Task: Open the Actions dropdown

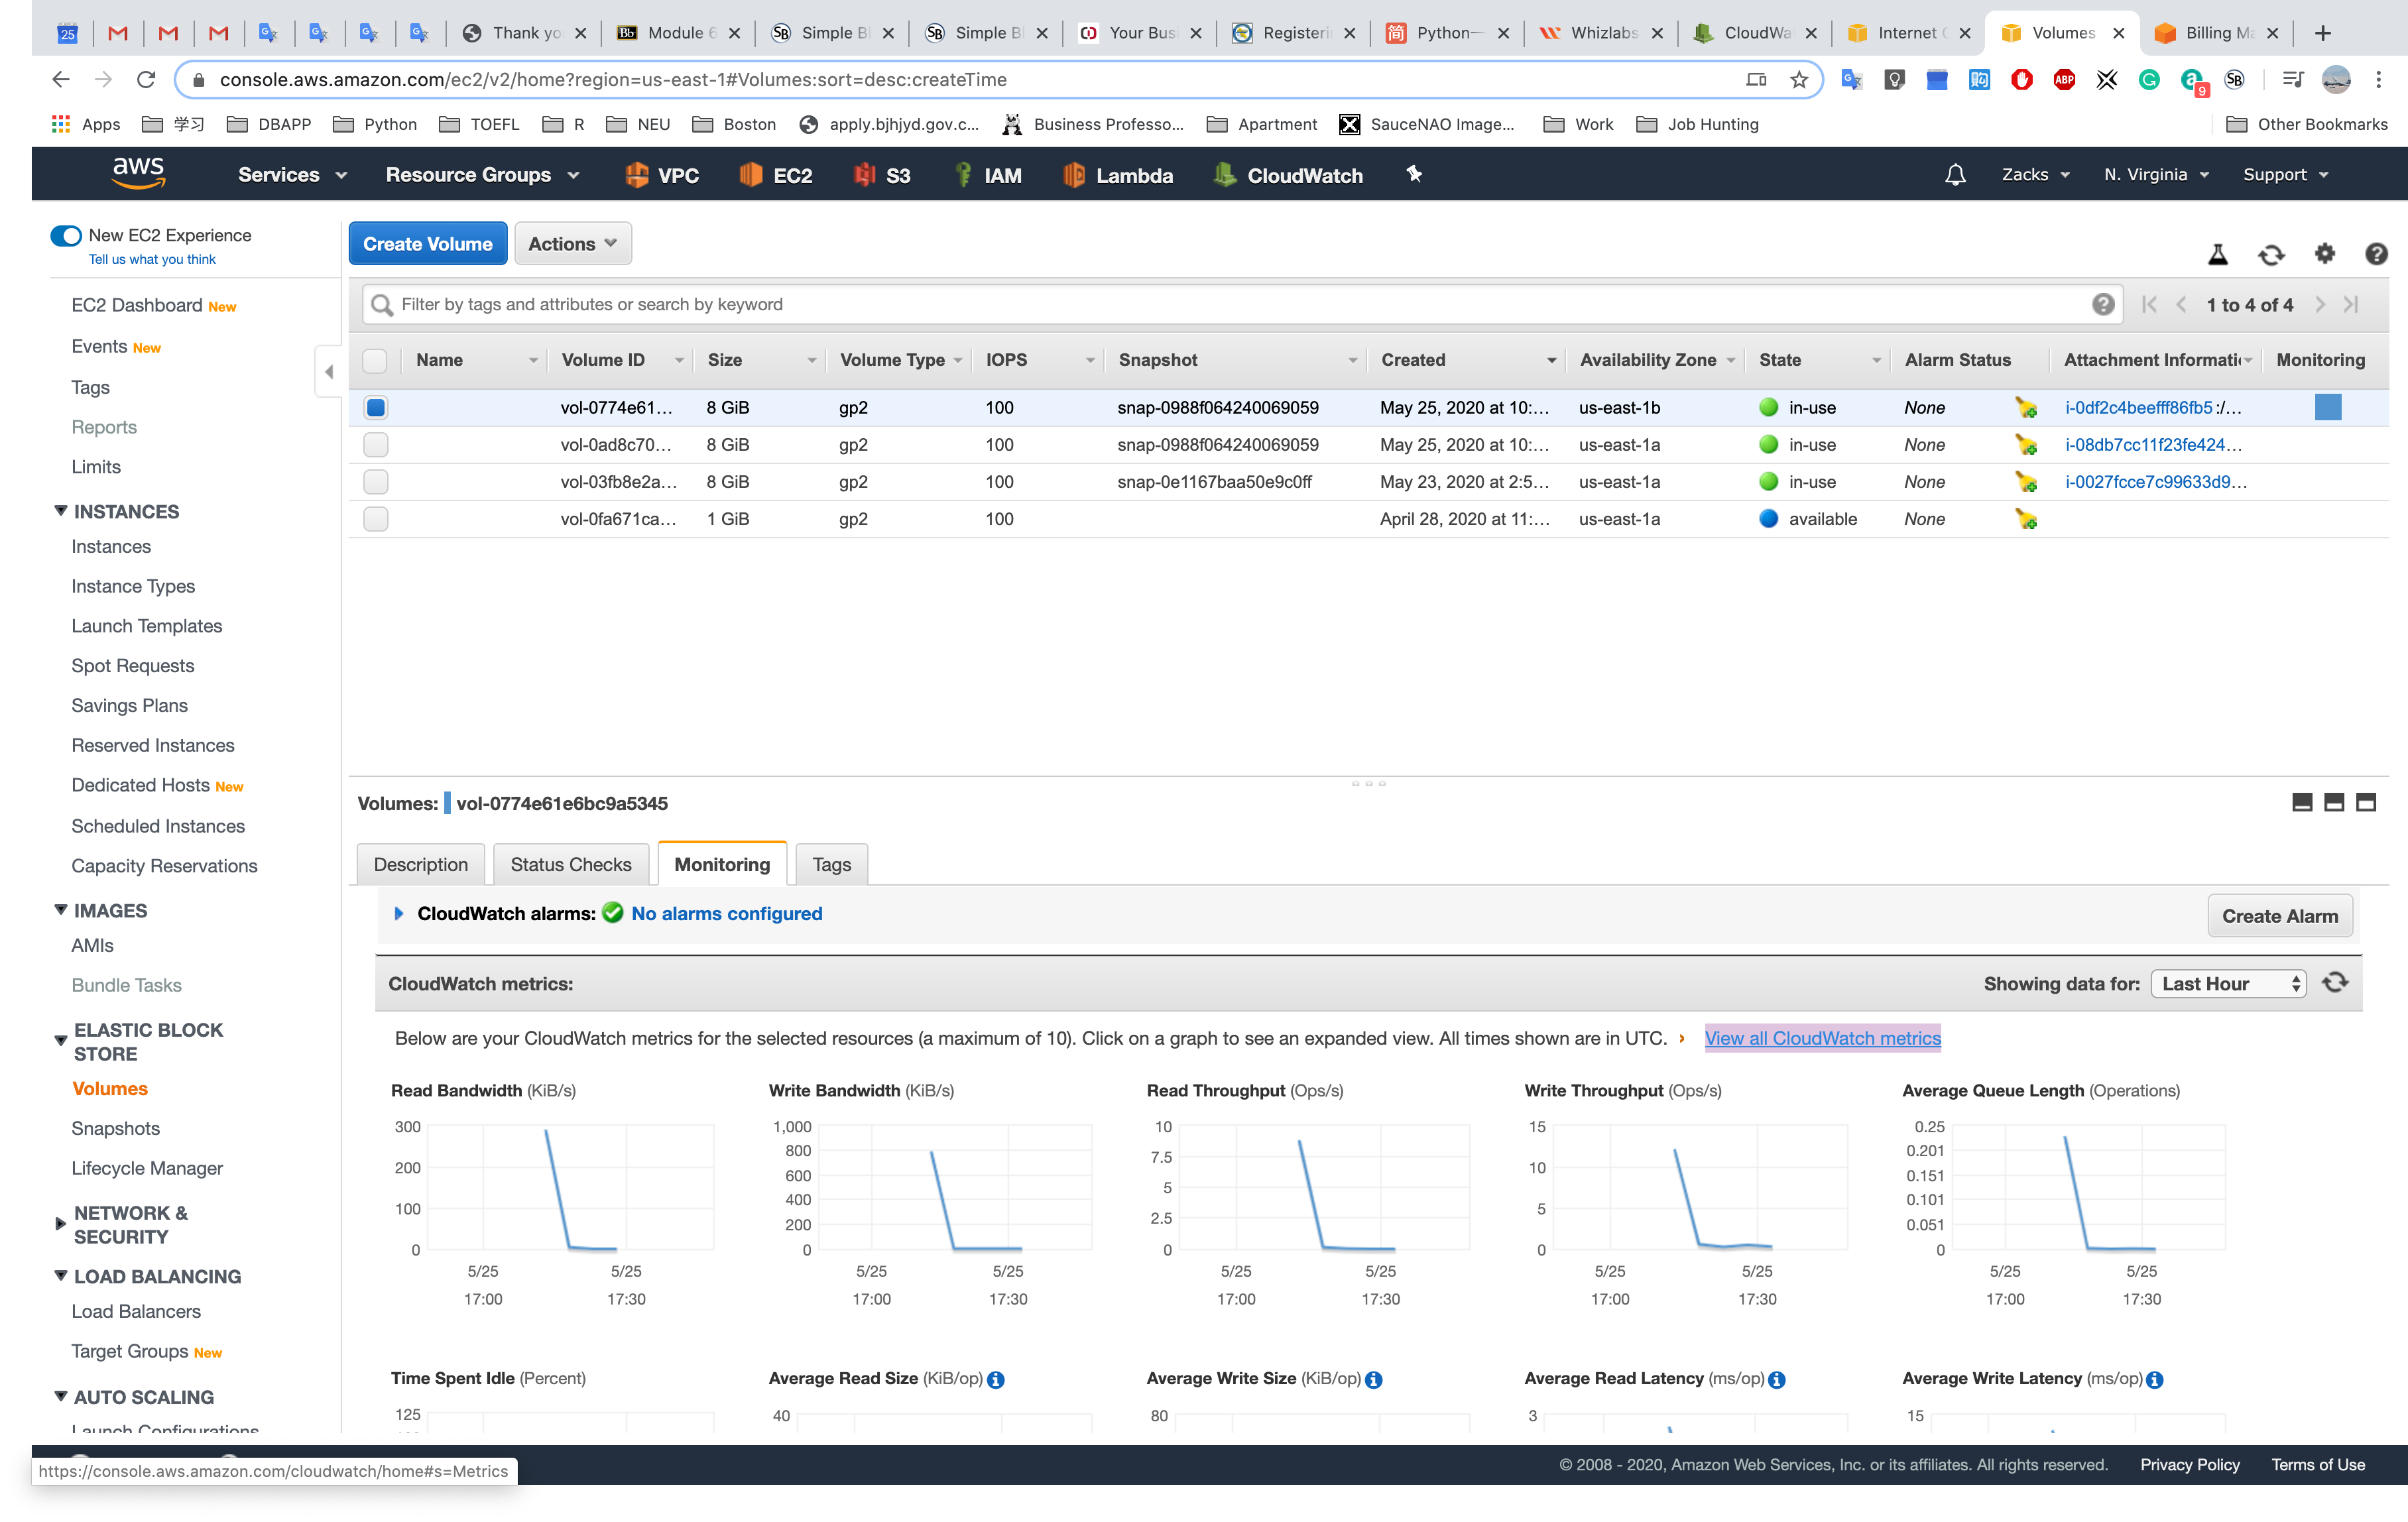Action: coord(572,244)
